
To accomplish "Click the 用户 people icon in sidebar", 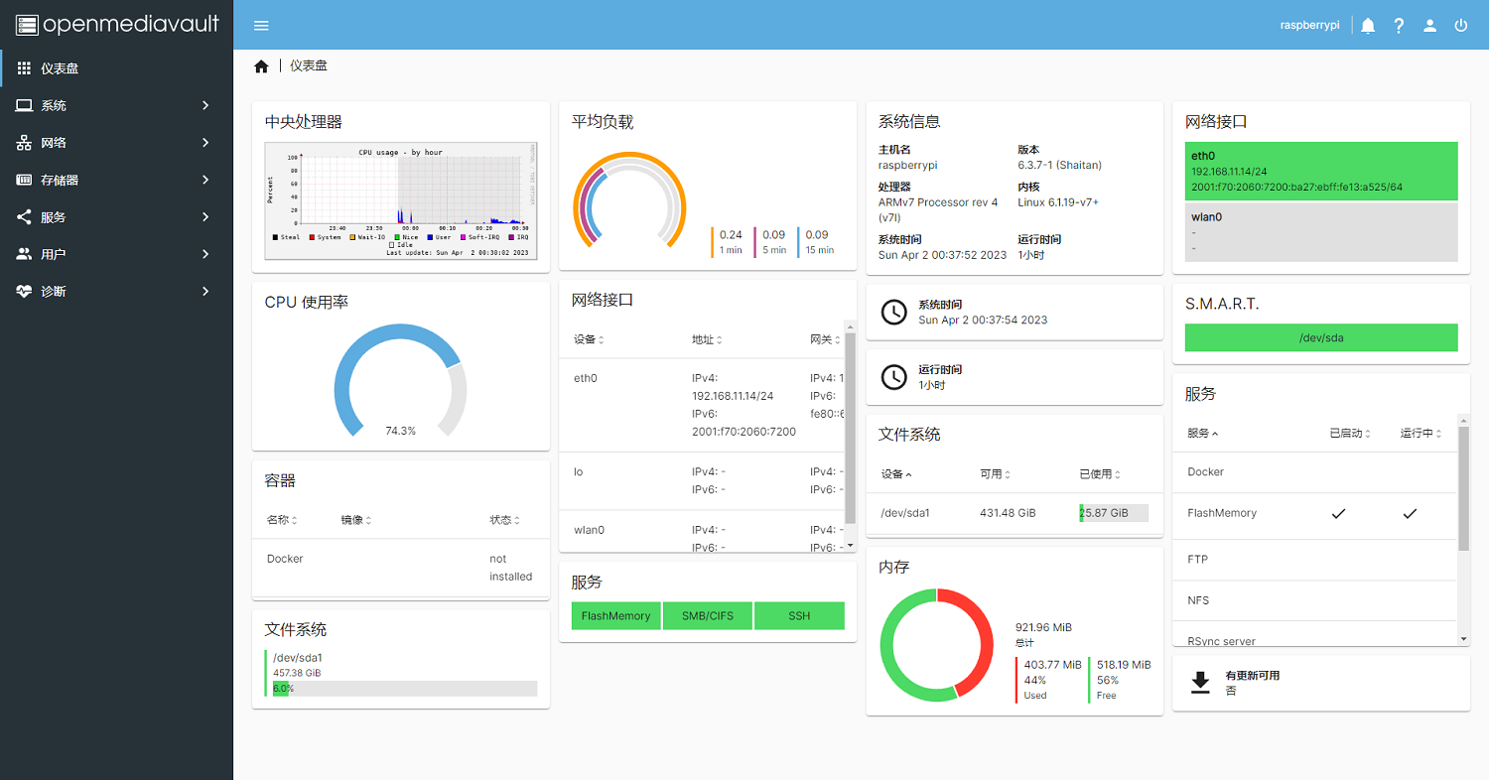I will click(24, 254).
